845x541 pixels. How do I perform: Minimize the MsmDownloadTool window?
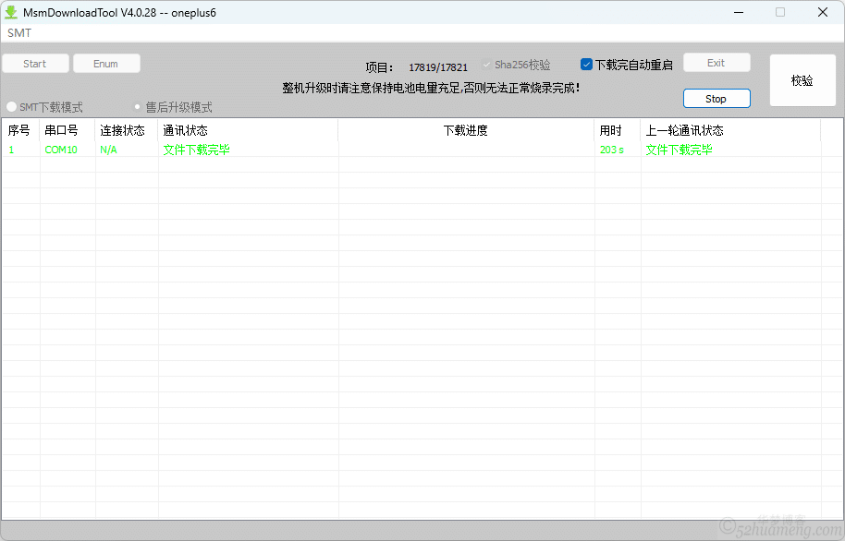[x=739, y=12]
